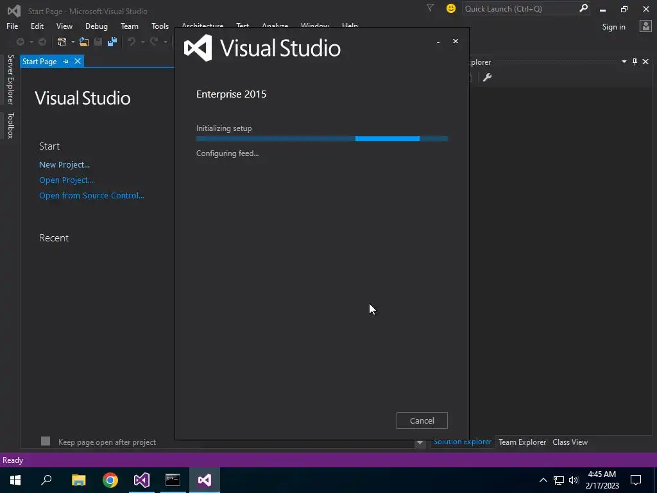Click the Open File folder toolbar icon
The image size is (657, 493).
pos(84,42)
